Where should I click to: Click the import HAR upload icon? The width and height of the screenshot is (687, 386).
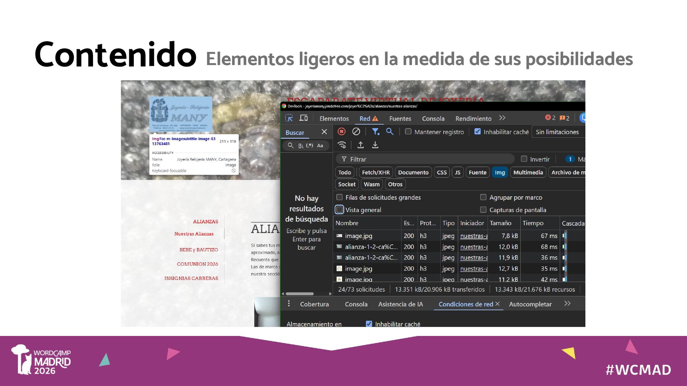pyautogui.click(x=361, y=145)
